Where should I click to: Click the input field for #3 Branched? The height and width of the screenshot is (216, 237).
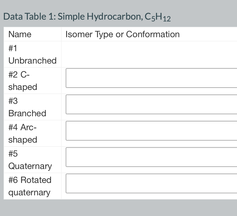(x=150, y=104)
